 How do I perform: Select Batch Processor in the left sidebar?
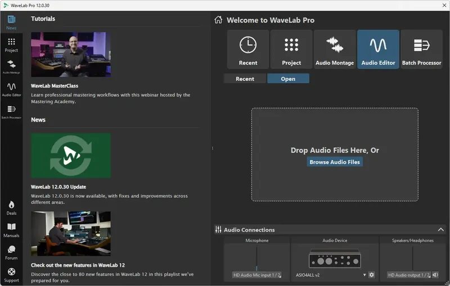[x=11, y=112]
